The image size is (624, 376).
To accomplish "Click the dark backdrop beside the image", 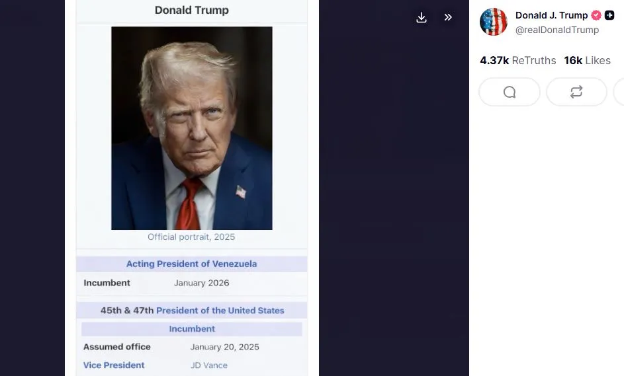I will pyautogui.click(x=394, y=199).
